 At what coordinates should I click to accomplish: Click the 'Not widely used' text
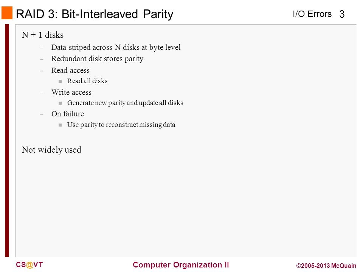pos(51,150)
